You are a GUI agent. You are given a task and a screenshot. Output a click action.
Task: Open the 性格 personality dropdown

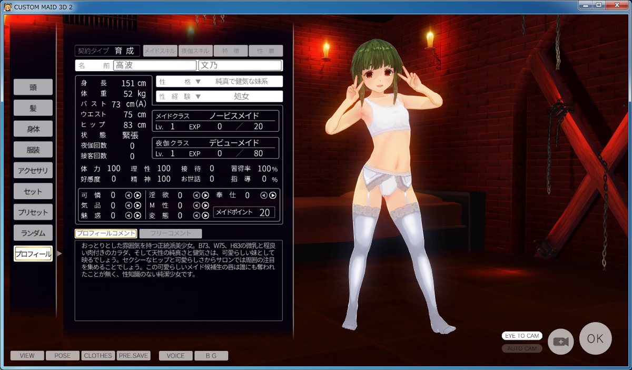pos(220,82)
